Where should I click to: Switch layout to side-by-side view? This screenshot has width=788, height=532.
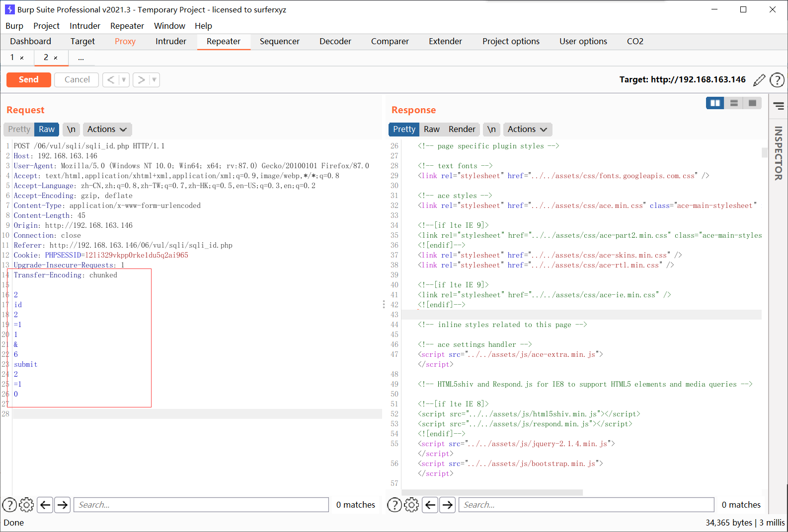(x=715, y=103)
